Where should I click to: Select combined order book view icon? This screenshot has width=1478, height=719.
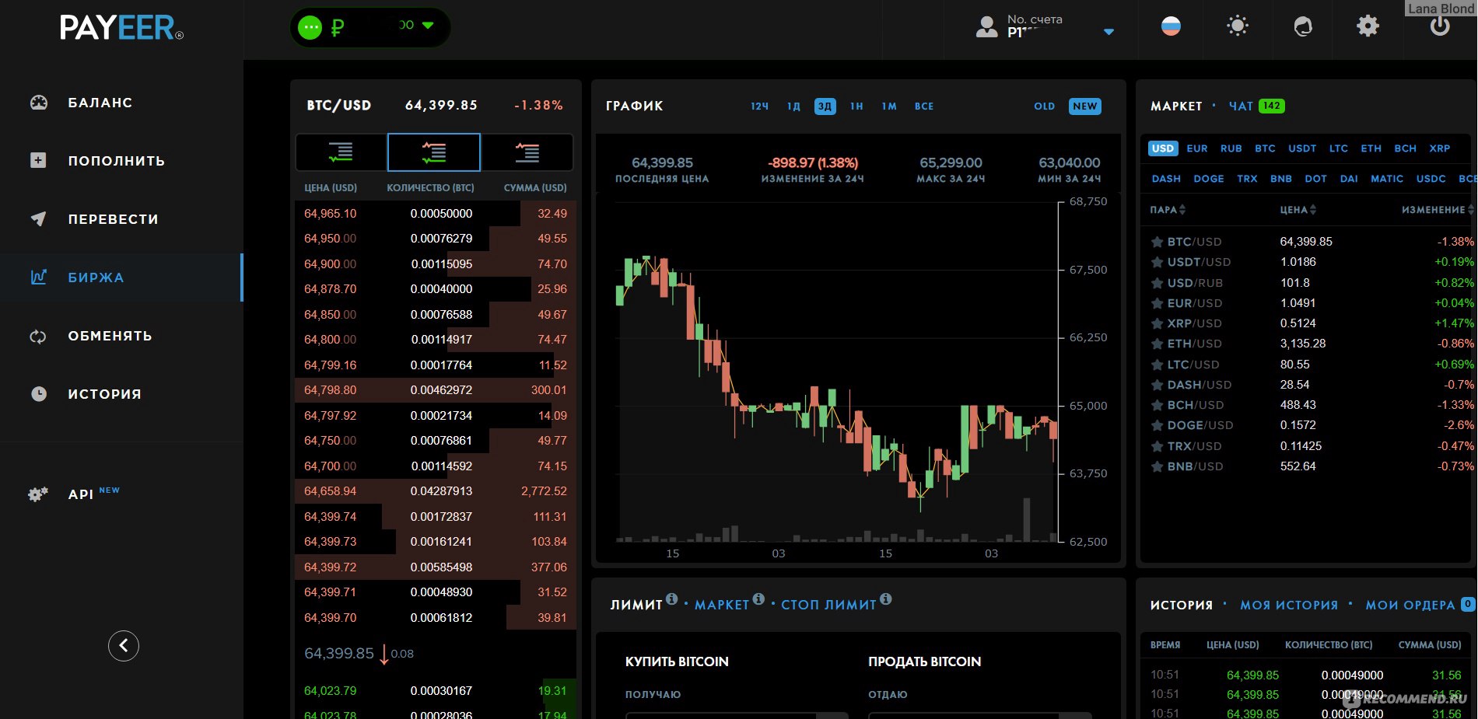pos(434,152)
